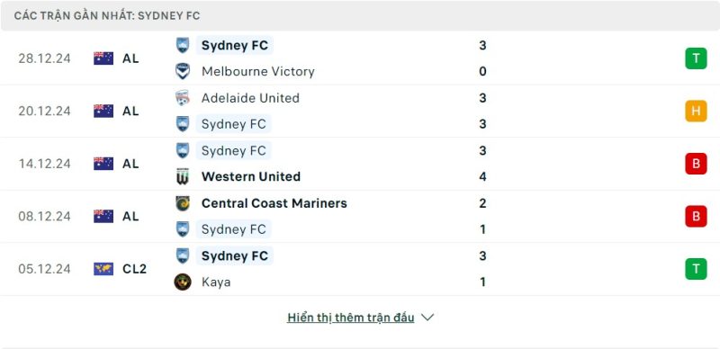Viewport: 720px width, 349px height.
Task: Click the Melbourne Victory club crest
Action: coord(183,71)
